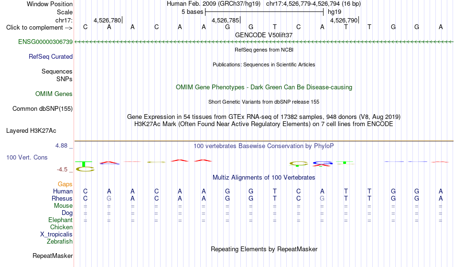
Task: Select the Dog species row label
Action: 67,213
